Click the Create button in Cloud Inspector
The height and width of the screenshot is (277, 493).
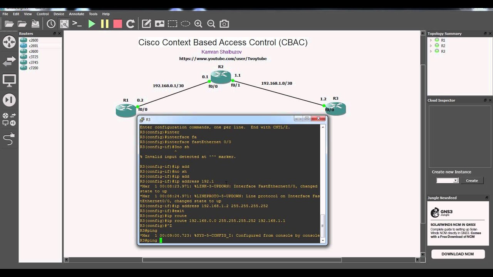point(472,180)
